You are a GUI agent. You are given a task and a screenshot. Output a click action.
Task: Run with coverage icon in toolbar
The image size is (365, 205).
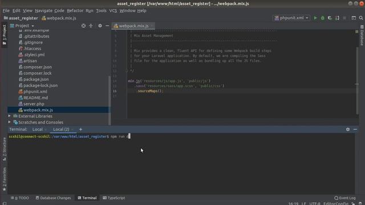pyautogui.click(x=330, y=18)
